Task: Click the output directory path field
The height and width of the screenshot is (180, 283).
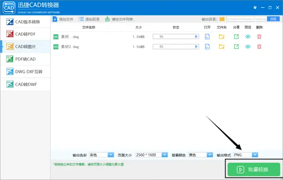Action: [247, 19]
